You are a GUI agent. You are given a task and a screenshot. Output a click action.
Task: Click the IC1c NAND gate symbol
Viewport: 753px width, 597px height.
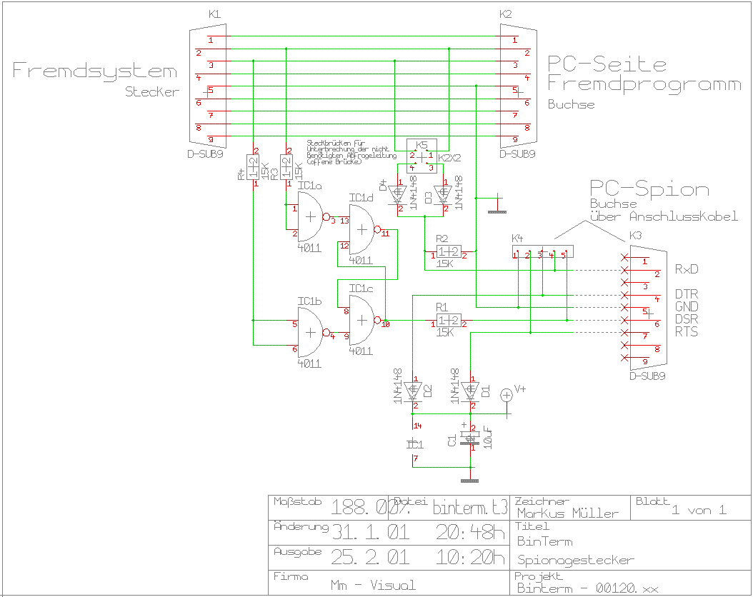pyautogui.click(x=362, y=320)
